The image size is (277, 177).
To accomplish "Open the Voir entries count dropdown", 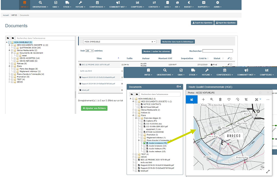I will pos(90,51).
